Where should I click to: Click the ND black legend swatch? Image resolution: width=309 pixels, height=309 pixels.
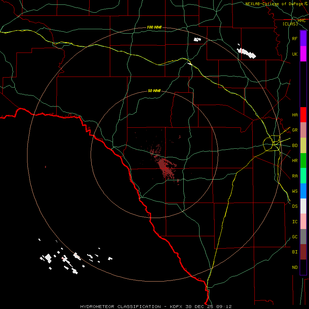click(x=303, y=267)
